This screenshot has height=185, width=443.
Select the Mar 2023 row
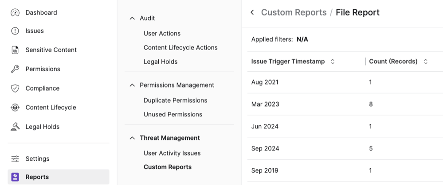[x=345, y=104]
